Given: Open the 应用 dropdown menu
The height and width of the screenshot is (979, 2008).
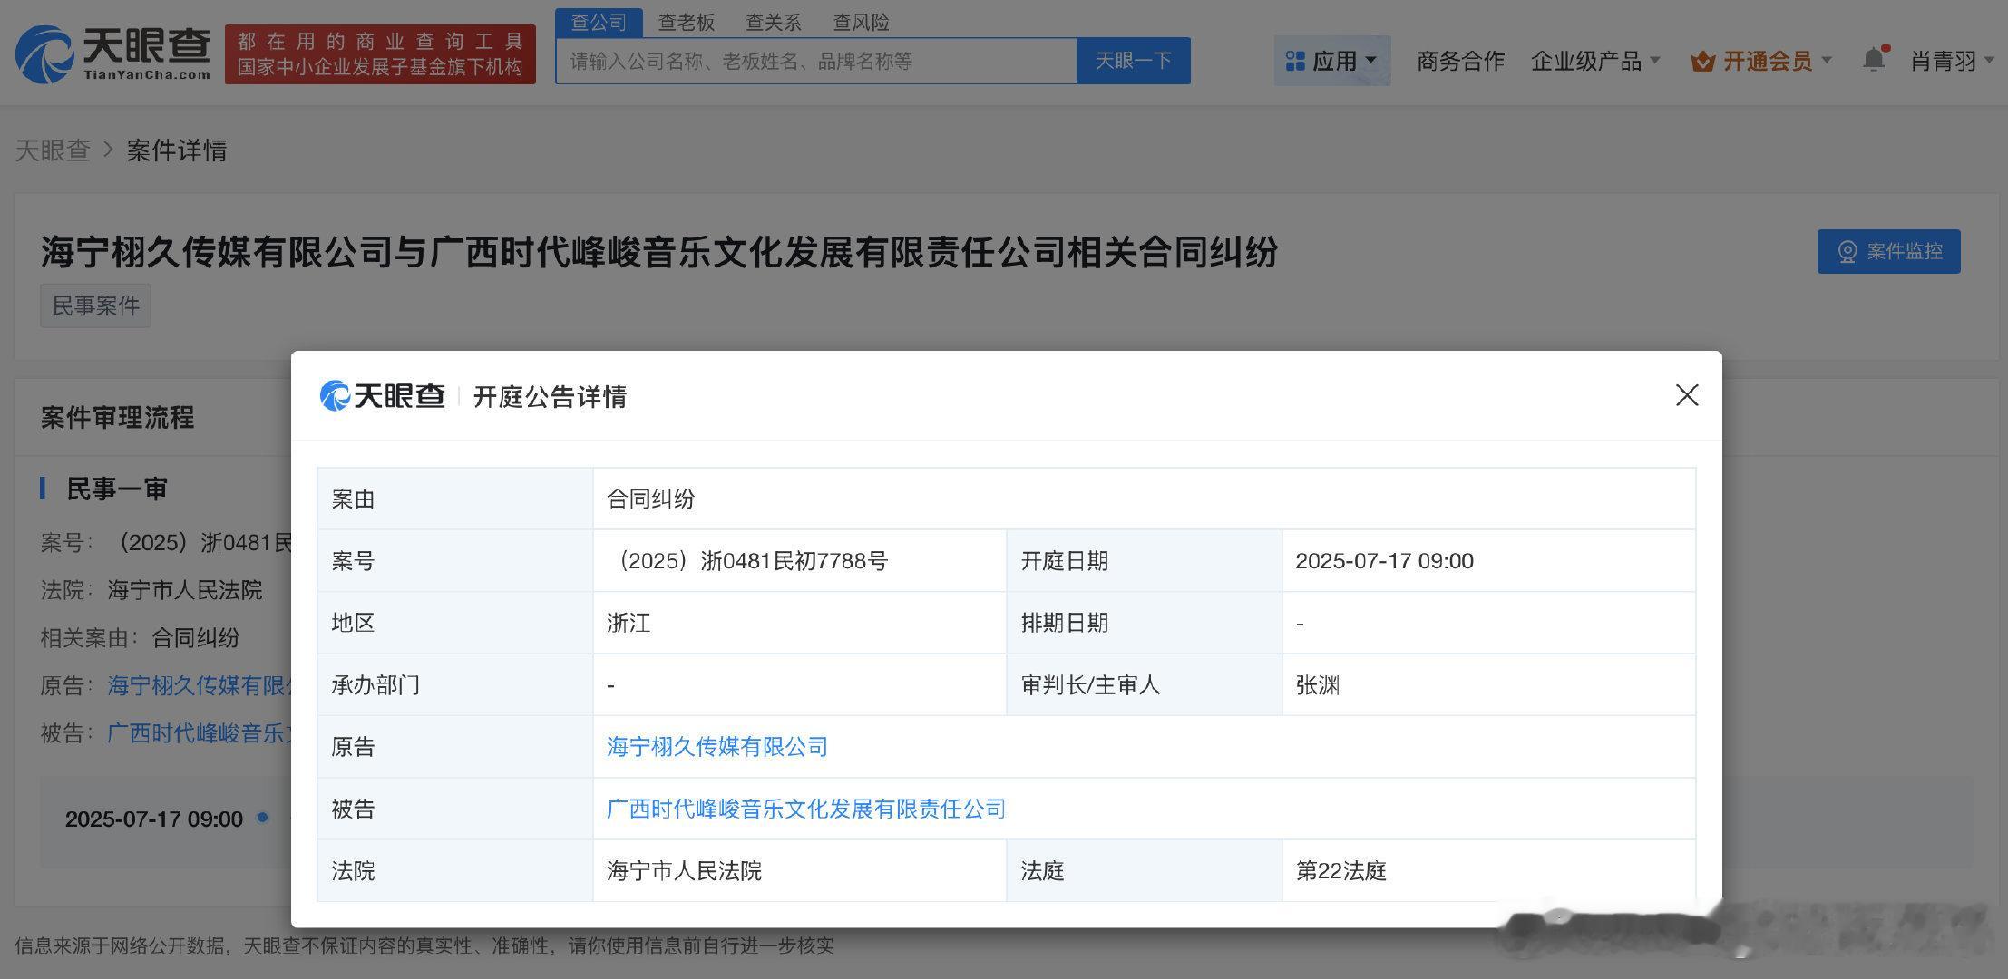Looking at the screenshot, I should [1331, 61].
